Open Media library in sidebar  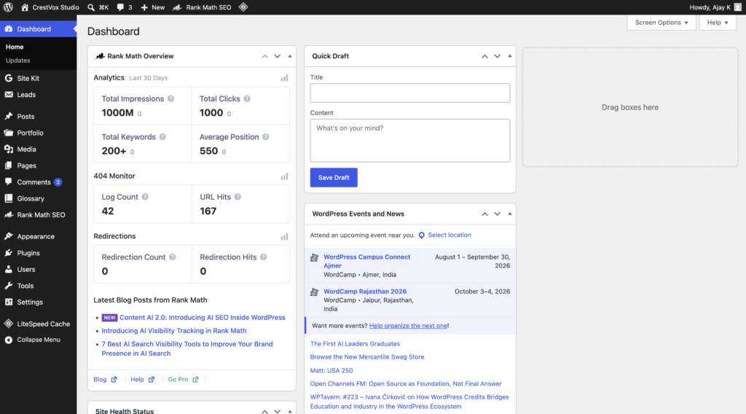(x=38, y=149)
